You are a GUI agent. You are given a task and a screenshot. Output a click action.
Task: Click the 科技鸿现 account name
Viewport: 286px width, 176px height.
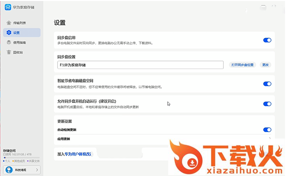point(20,170)
